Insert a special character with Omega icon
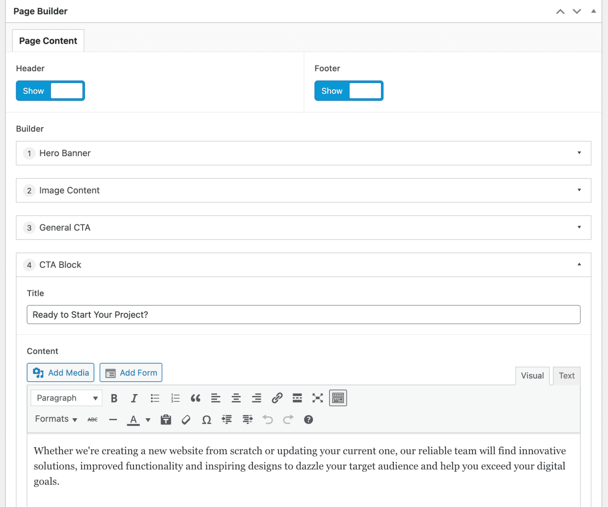The height and width of the screenshot is (507, 608). click(x=206, y=420)
